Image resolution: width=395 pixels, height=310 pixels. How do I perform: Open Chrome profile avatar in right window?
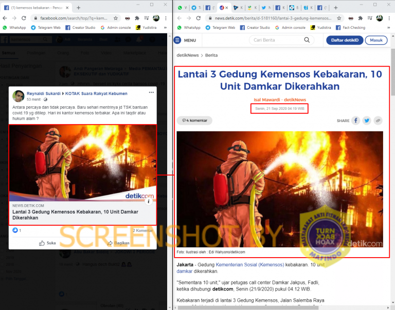point(380,18)
